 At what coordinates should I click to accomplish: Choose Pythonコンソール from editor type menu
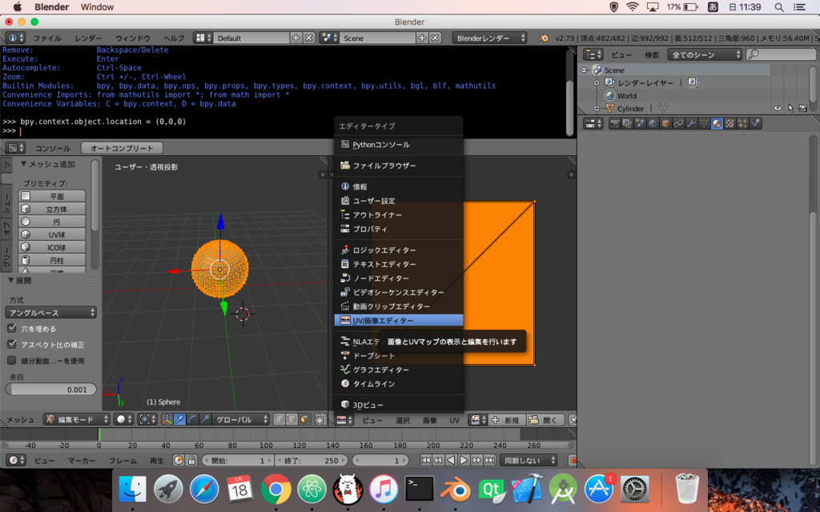click(399, 145)
